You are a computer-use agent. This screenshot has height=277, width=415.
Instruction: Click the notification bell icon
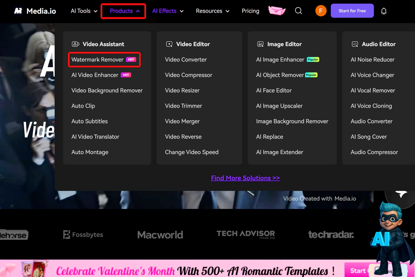383,11
